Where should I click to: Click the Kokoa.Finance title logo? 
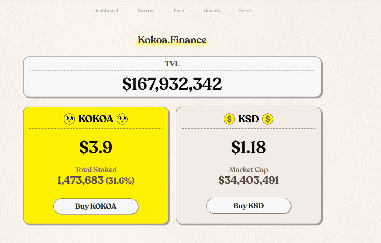[x=172, y=40]
